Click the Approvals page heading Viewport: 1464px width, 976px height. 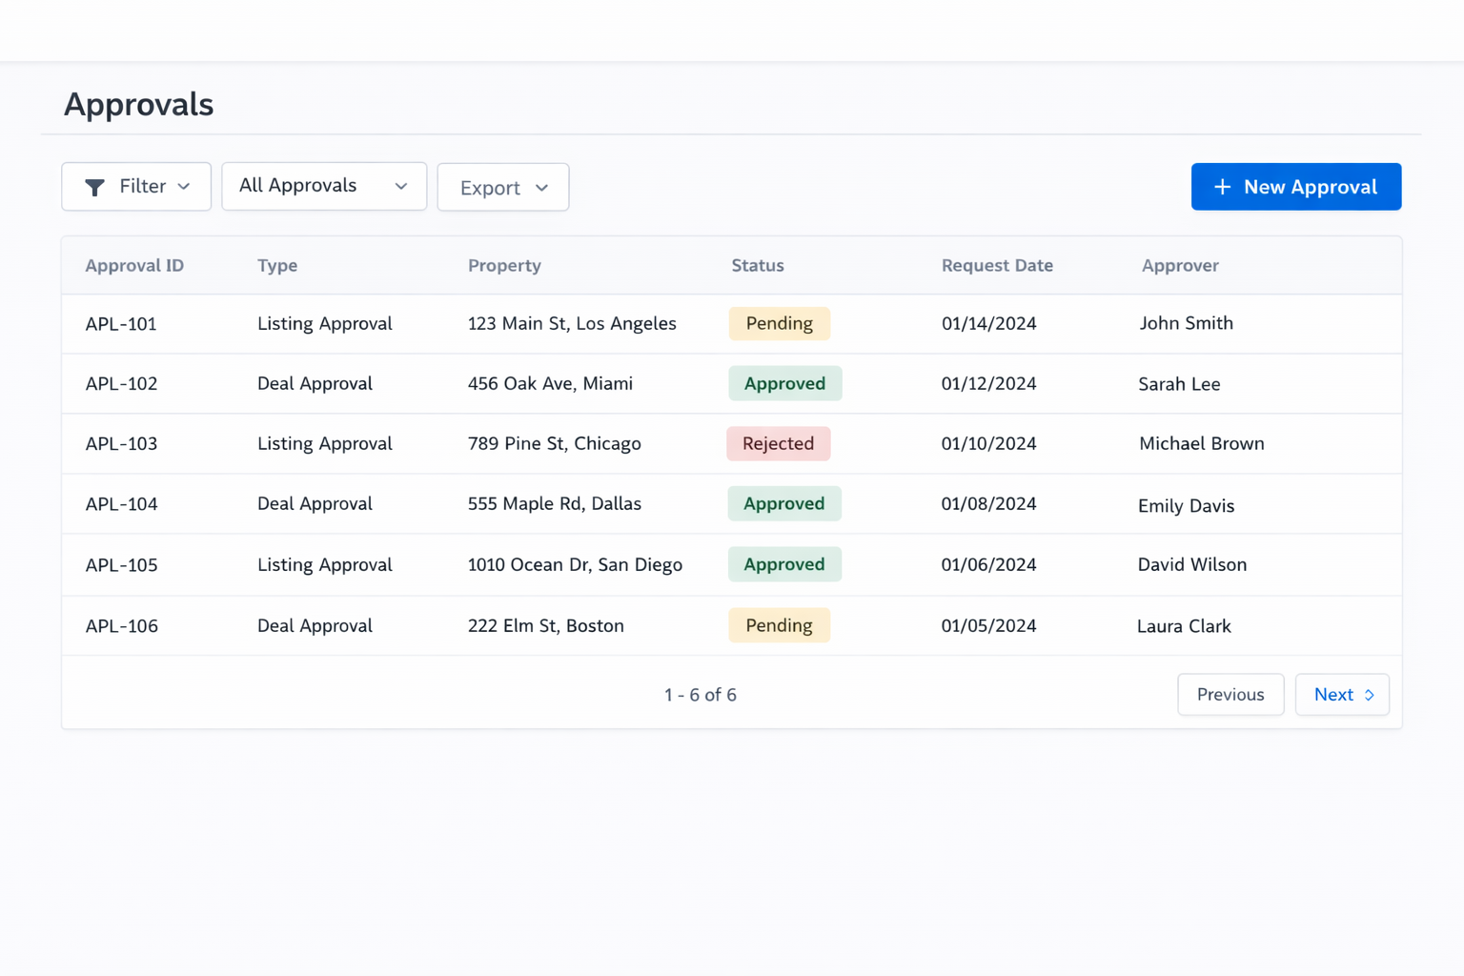(138, 105)
